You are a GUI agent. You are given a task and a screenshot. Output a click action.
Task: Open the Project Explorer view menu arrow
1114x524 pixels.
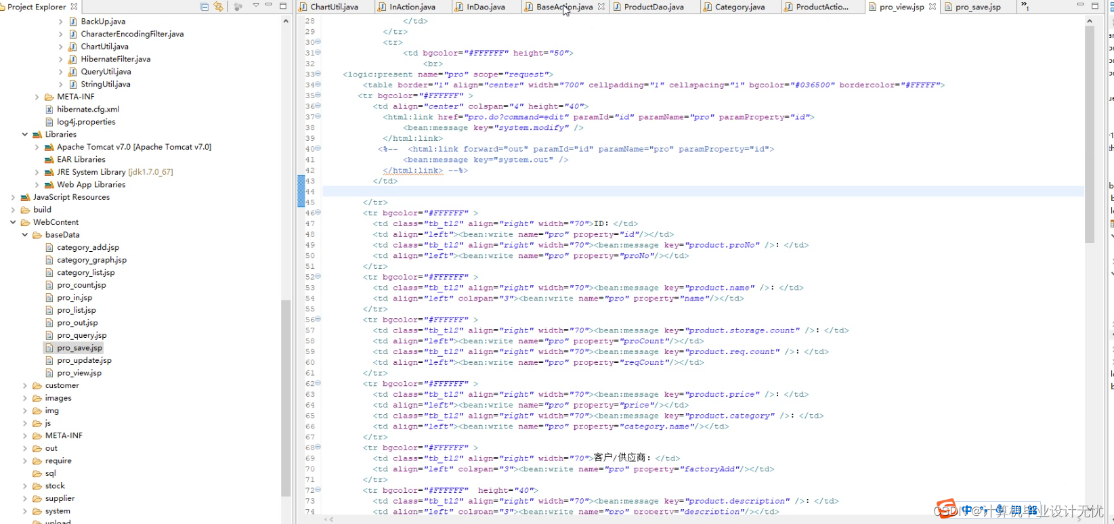pos(256,5)
